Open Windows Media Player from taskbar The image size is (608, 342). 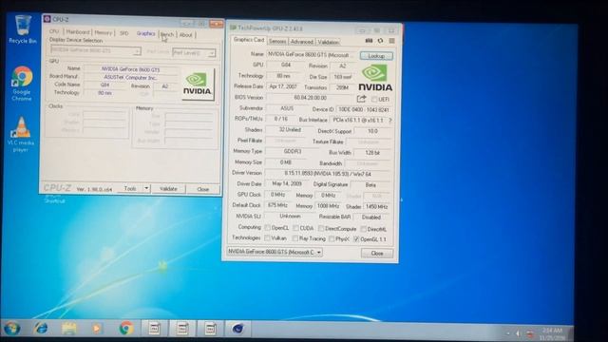pyautogui.click(x=97, y=329)
